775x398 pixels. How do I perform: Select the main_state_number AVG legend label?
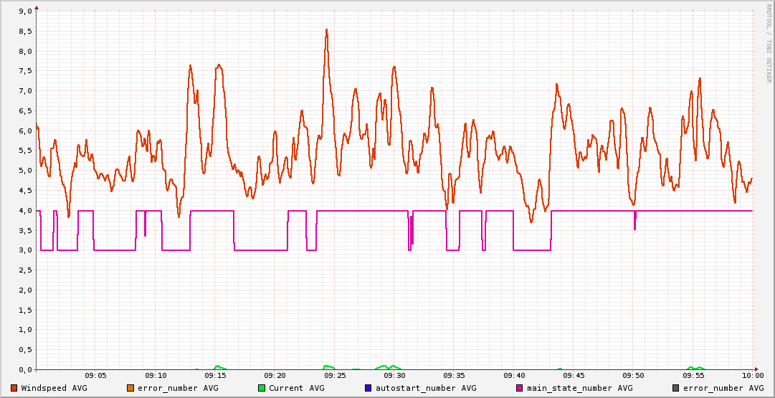[579, 388]
